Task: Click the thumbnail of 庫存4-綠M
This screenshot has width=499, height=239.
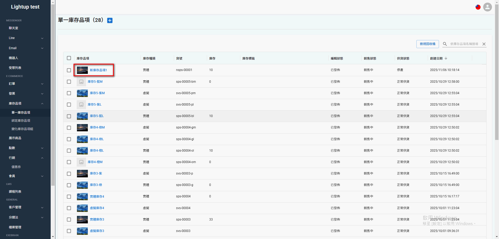Action: click(82, 127)
